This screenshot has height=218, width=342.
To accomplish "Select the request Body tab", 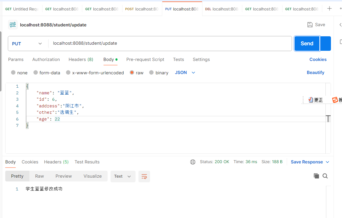I will pos(111,60).
